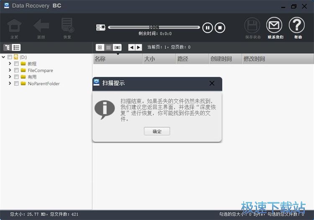Click the Back (返回) arrow icon

click(x=41, y=26)
